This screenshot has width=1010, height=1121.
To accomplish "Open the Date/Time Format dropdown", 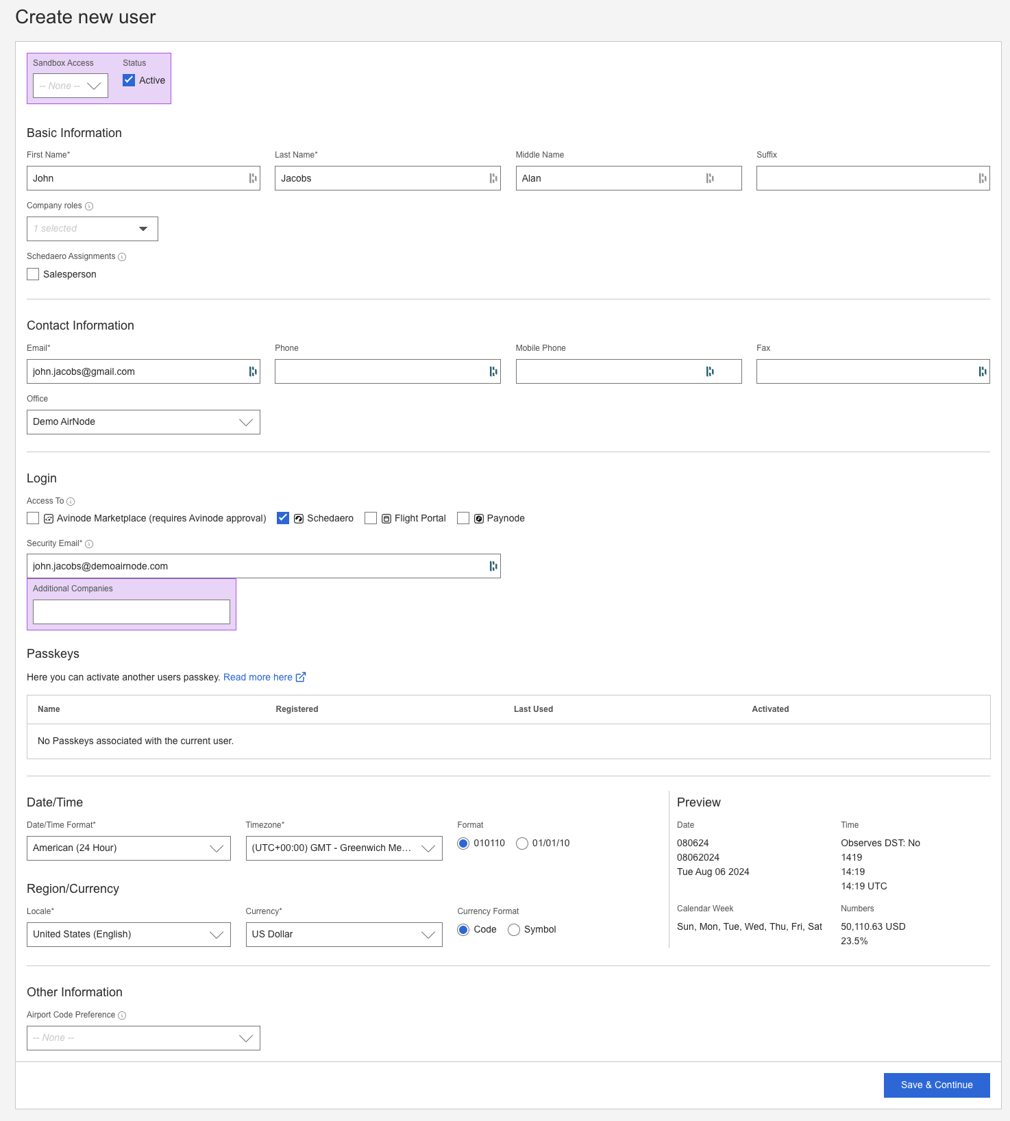I will 129,848.
